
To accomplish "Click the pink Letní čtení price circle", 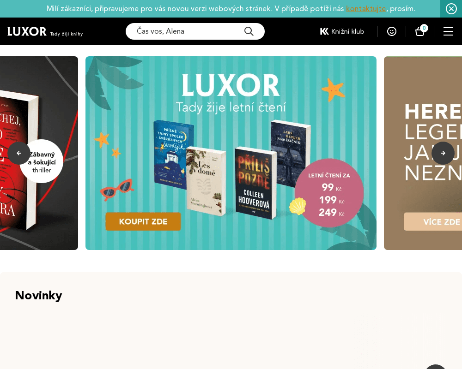I will 329,193.
